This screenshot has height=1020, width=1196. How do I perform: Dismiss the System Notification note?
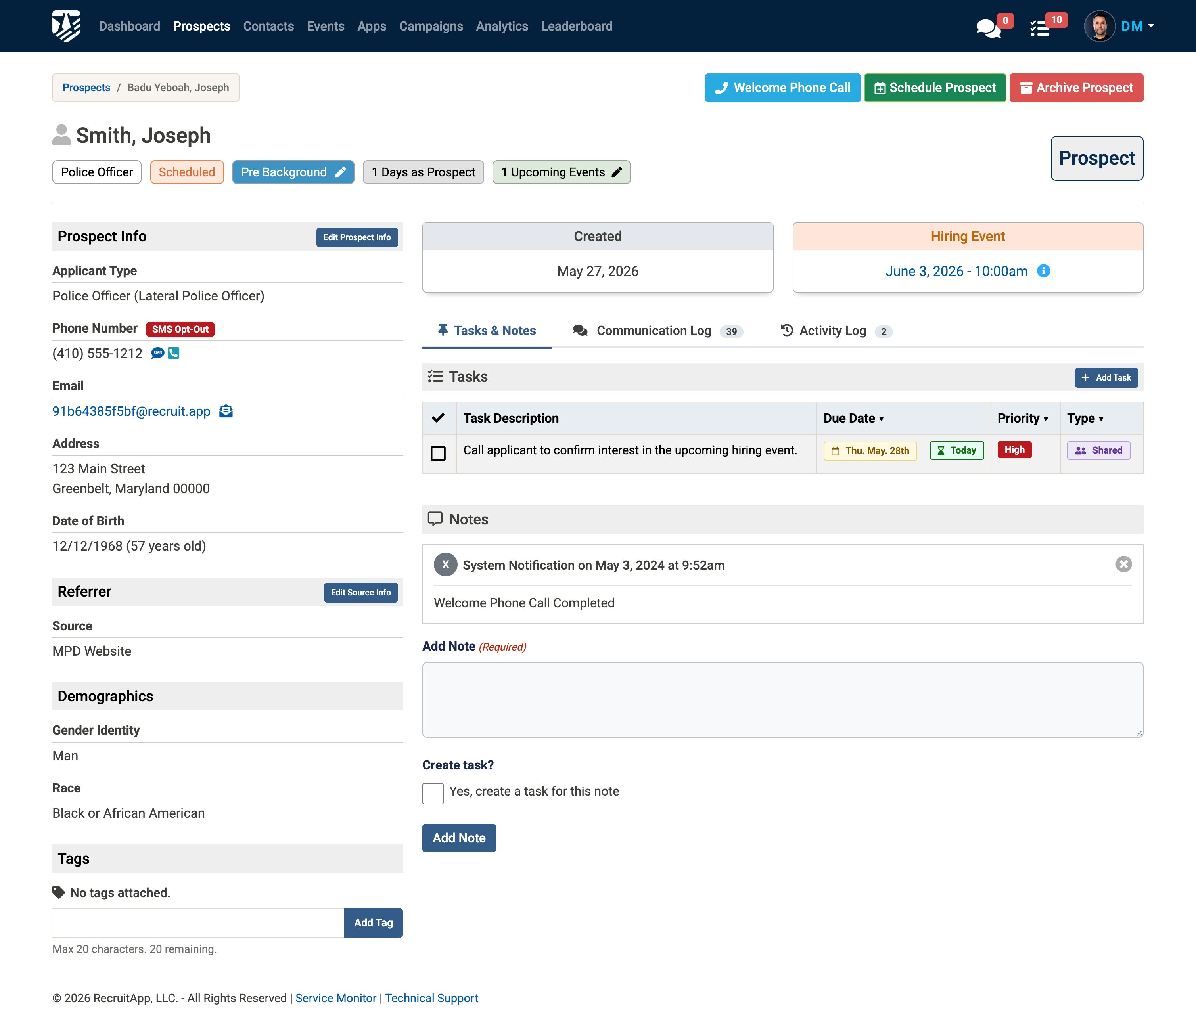point(1123,564)
